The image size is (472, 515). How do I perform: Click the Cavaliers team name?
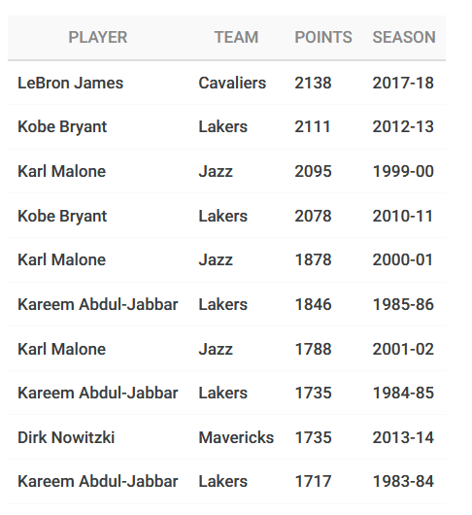(232, 83)
